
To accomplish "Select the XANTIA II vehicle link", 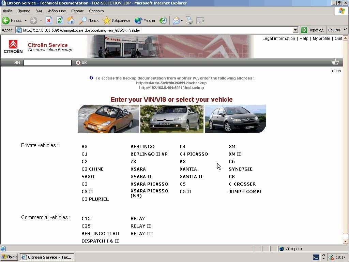I will [x=191, y=177].
